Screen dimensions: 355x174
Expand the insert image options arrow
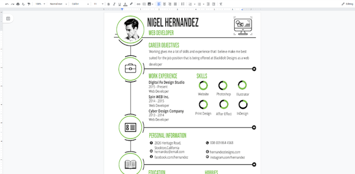[153, 4]
